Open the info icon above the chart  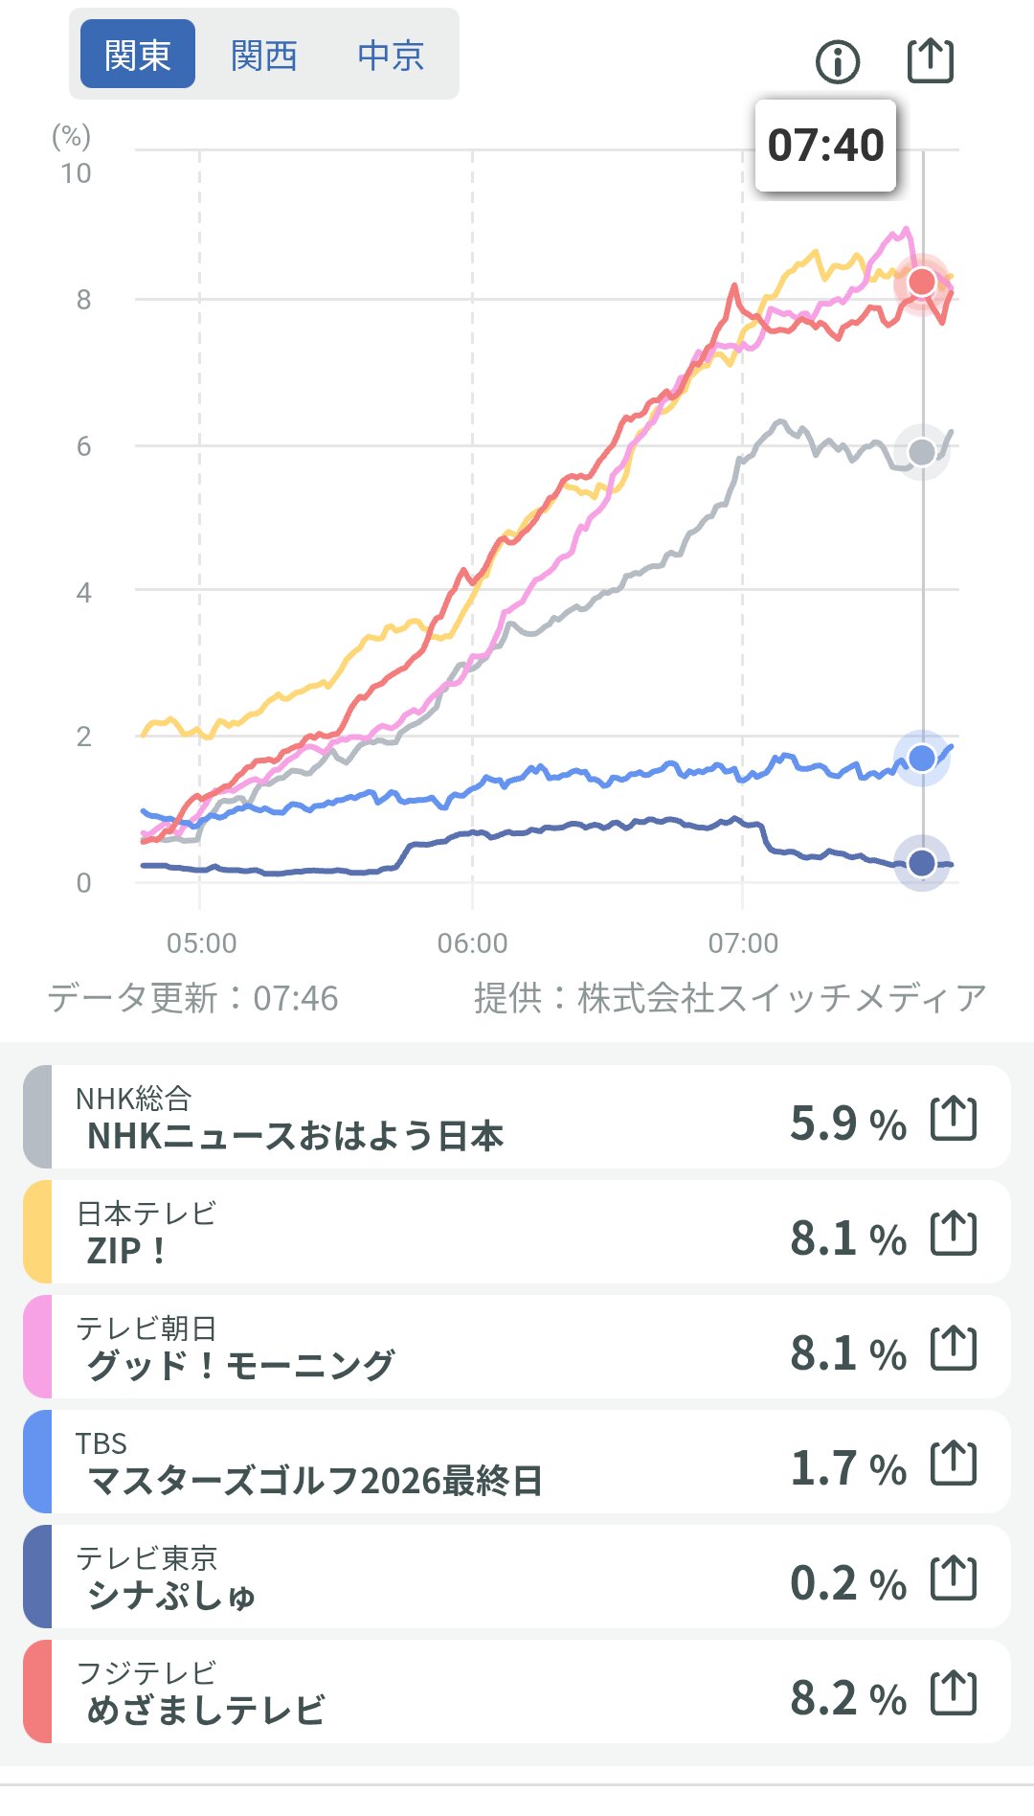[x=838, y=62]
